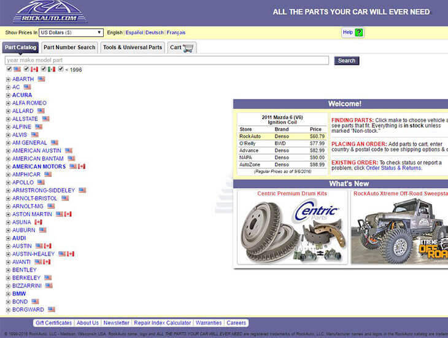The width and height of the screenshot is (448, 338).
Task: Expand the AMERICAN MOTORS tree node
Action: click(9, 167)
